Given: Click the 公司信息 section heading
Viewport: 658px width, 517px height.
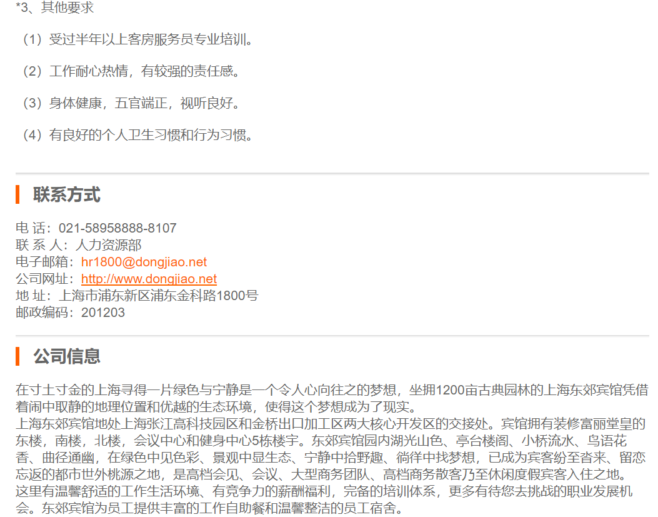Looking at the screenshot, I should (x=66, y=356).
